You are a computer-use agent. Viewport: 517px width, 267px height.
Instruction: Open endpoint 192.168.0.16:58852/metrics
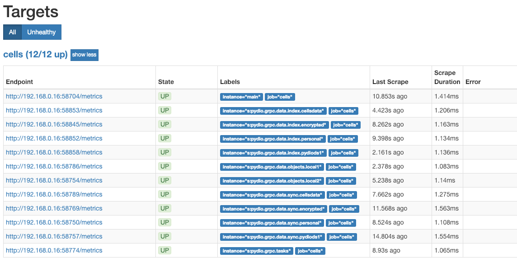click(54, 138)
